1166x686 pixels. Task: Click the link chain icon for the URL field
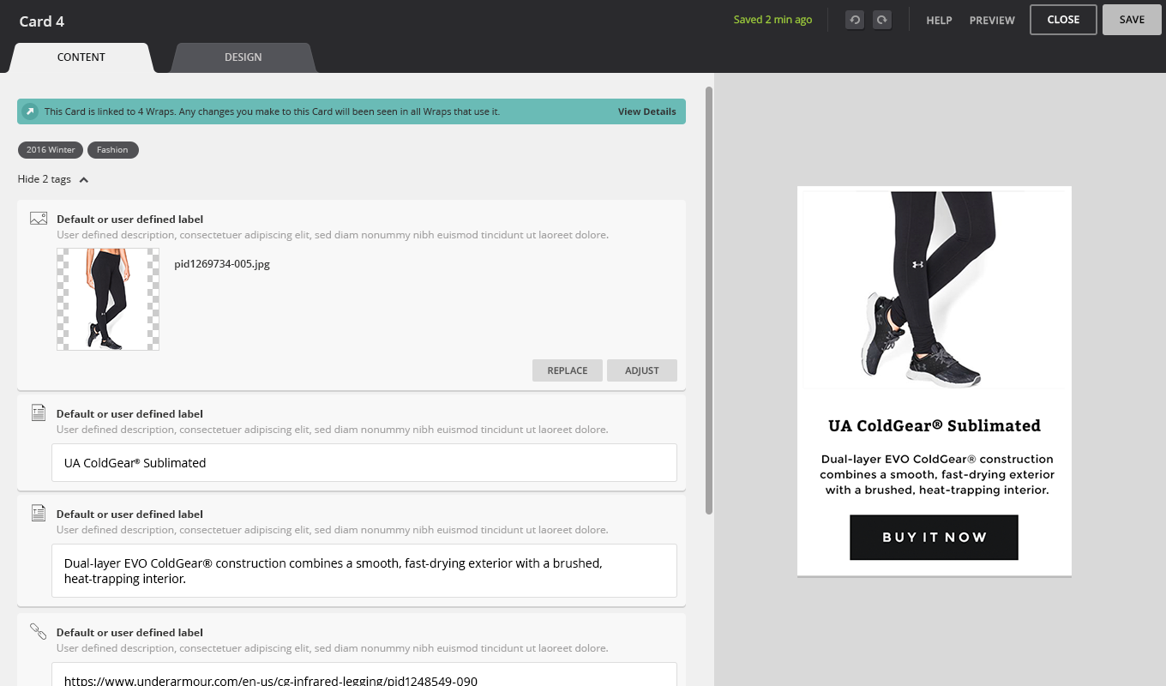(x=39, y=632)
